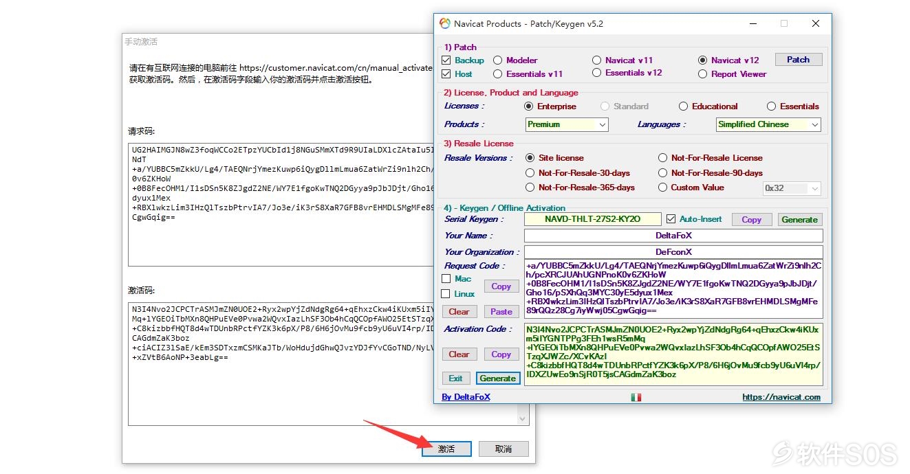This screenshot has height=474, width=910.
Task: Open the Products dropdown showing Premium
Action: (x=567, y=124)
